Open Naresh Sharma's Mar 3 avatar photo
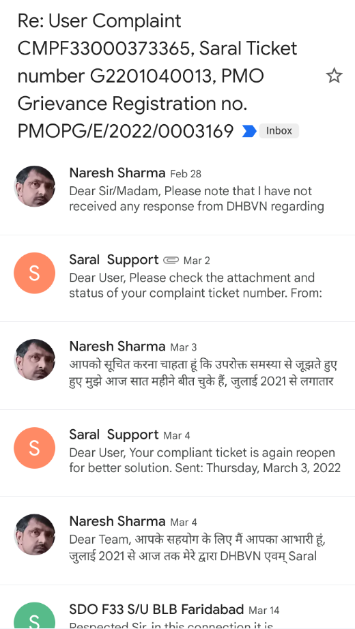 click(35, 360)
